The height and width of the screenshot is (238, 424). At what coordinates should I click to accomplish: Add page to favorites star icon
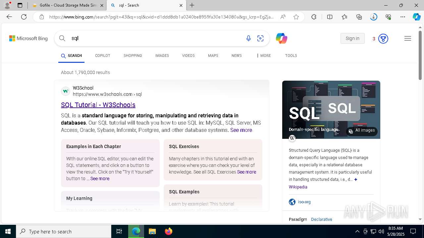point(296,17)
